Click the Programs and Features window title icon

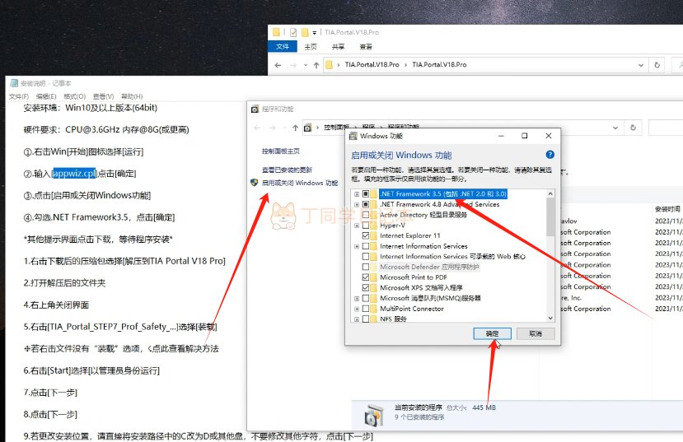pos(255,109)
